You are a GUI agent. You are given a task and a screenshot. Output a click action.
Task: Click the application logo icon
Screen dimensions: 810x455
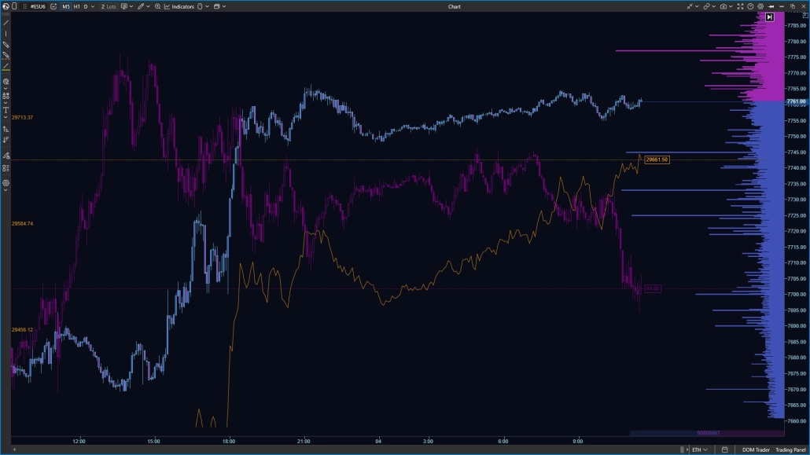[x=6, y=6]
